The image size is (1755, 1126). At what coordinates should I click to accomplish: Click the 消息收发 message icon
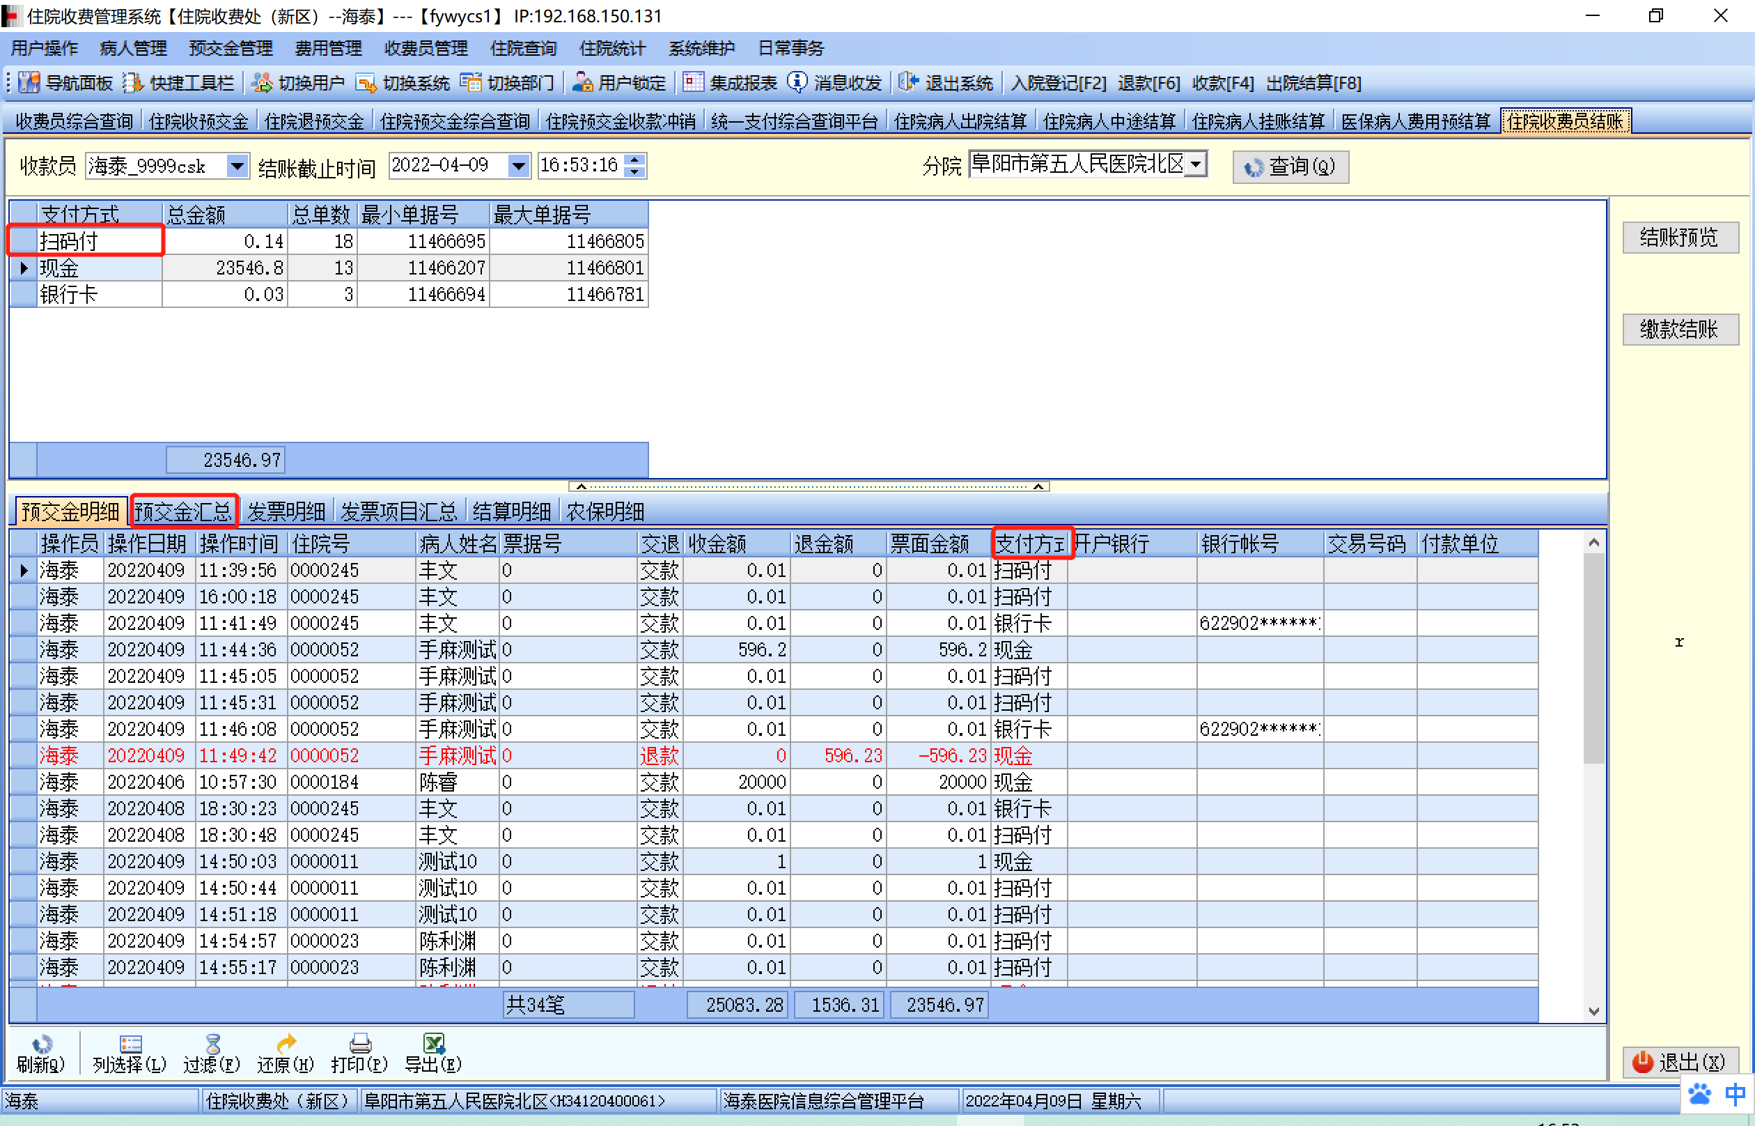(797, 83)
